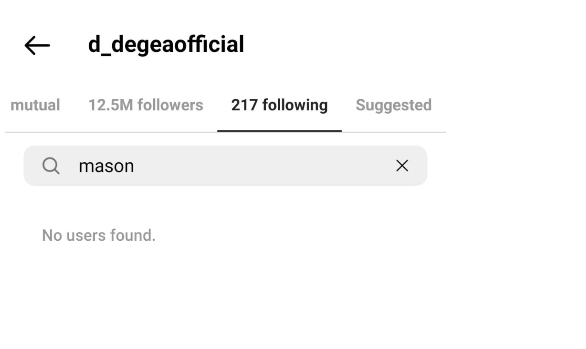This screenshot has height=349, width=586.
Task: Click the '217' count in following tab
Action: pyautogui.click(x=244, y=105)
